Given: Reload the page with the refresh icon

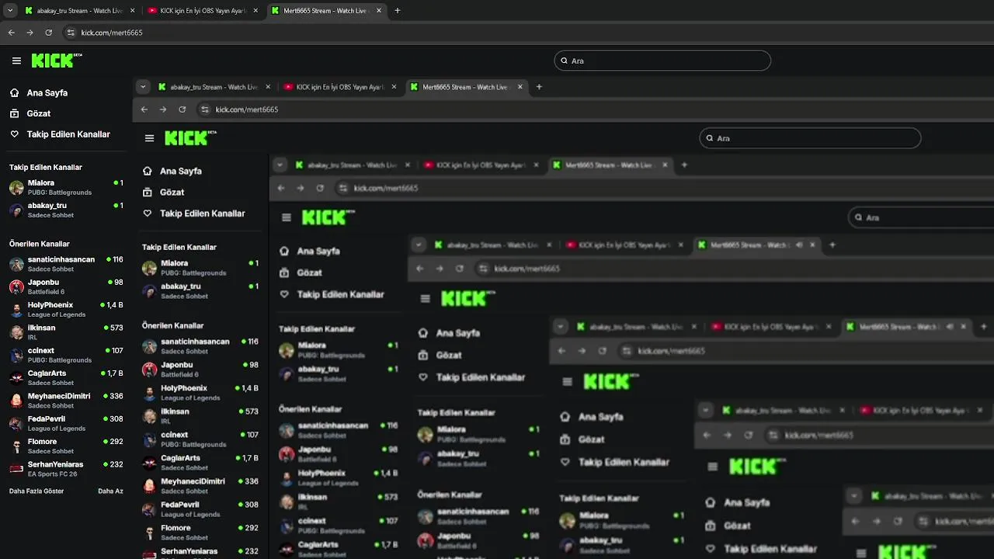Looking at the screenshot, I should coord(48,33).
